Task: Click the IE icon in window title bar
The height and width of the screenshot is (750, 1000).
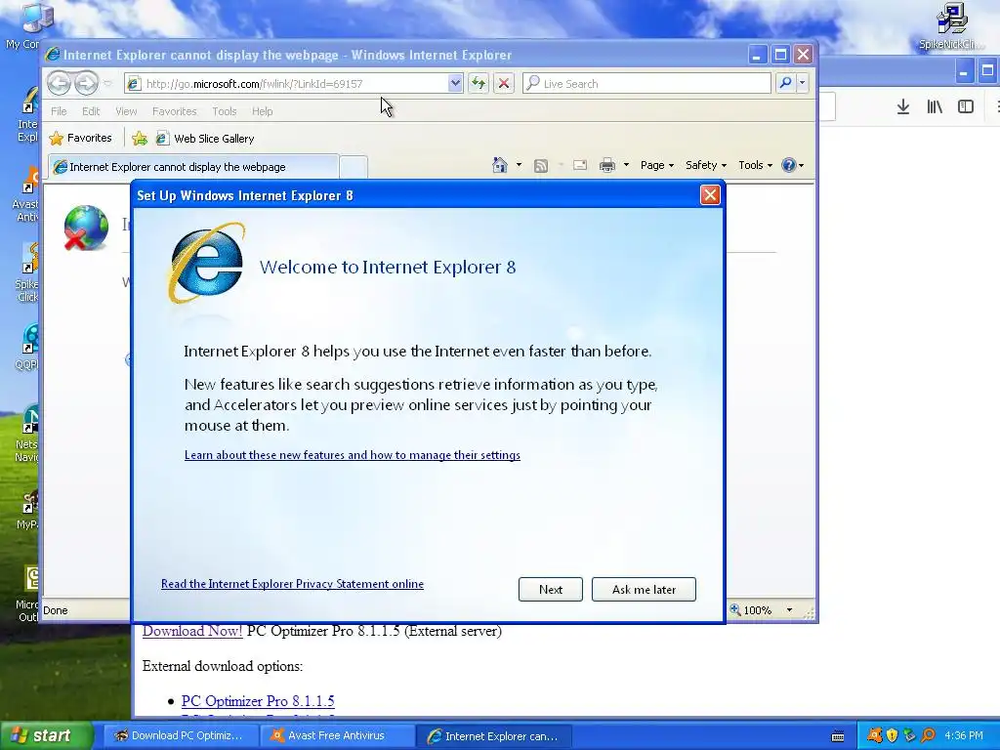Action: (x=53, y=55)
